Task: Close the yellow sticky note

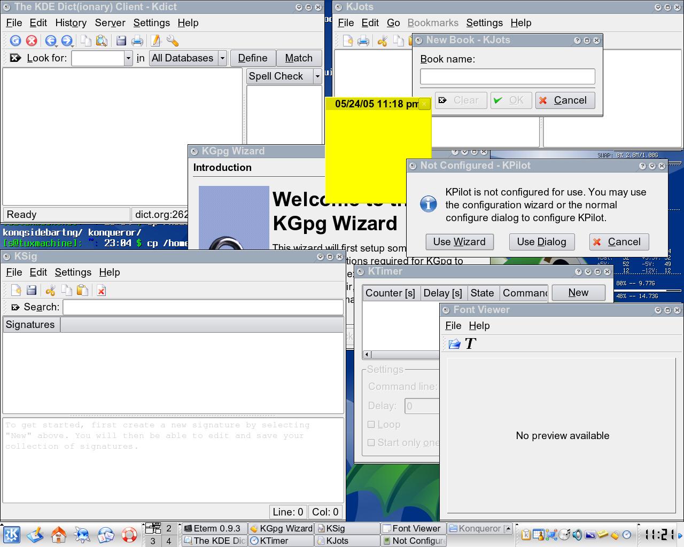Action: tap(424, 104)
